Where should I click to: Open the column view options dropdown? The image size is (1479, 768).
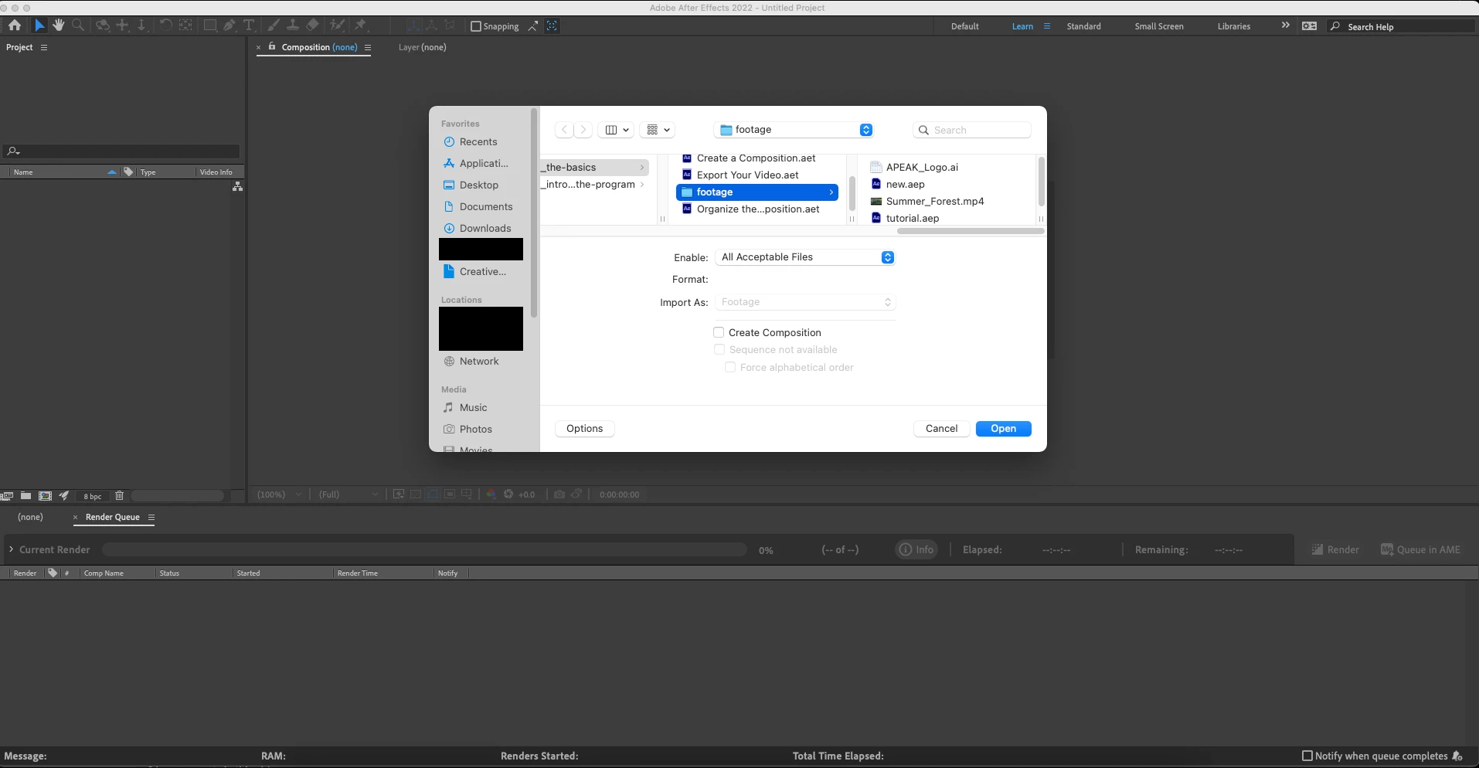point(616,130)
